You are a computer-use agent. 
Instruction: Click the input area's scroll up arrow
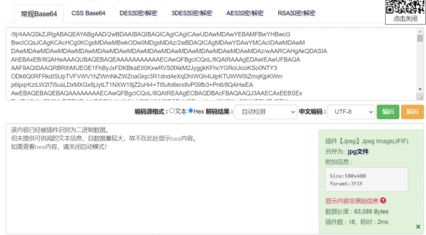pyautogui.click(x=420, y=31)
